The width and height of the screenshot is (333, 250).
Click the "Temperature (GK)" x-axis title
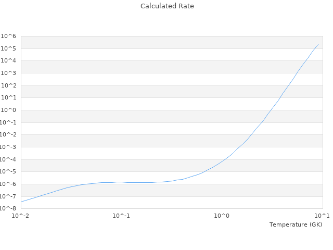point(296,224)
